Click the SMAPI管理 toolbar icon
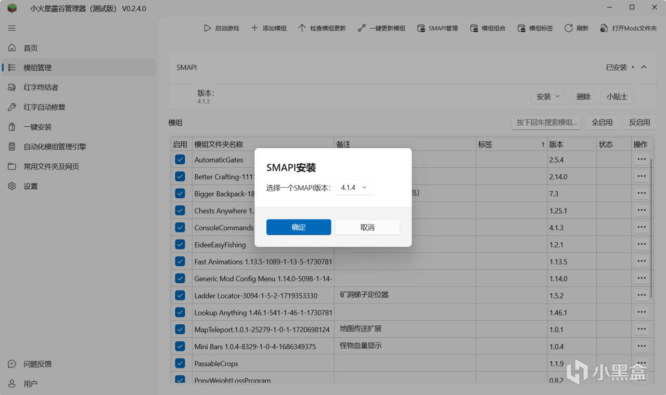The image size is (666, 395). click(x=421, y=28)
